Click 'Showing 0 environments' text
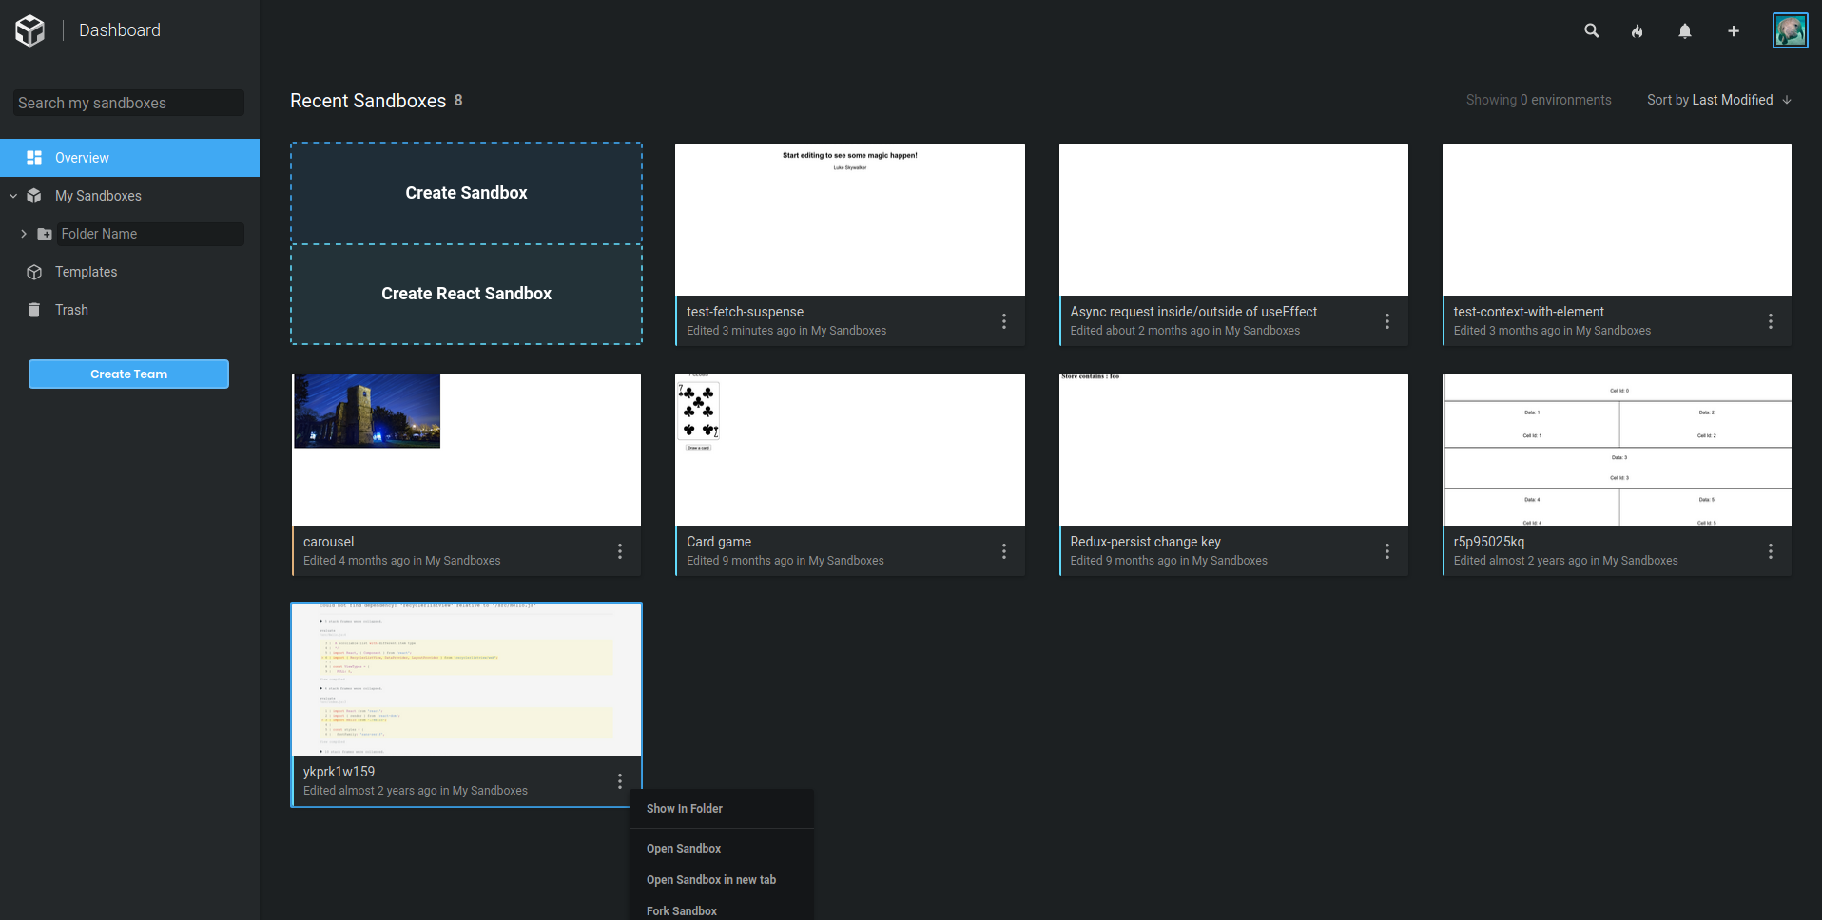 tap(1539, 100)
